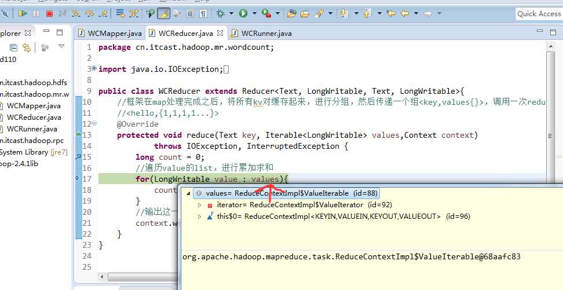Click Collapse All in Package Explorer

pos(13,47)
